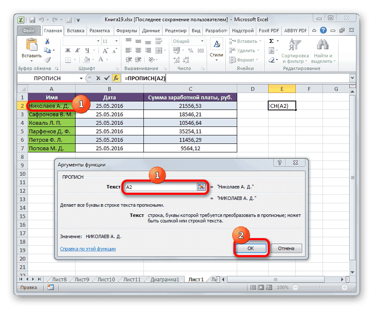The height and width of the screenshot is (309, 373).
Task: Click the 'Отмена' button
Action: 287,248
